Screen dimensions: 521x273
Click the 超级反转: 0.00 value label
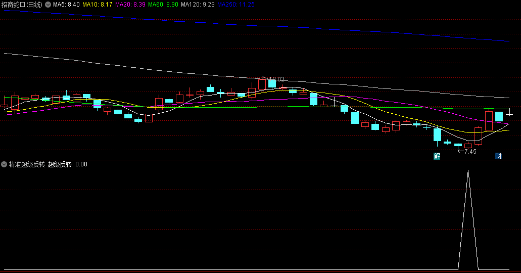pos(67,164)
